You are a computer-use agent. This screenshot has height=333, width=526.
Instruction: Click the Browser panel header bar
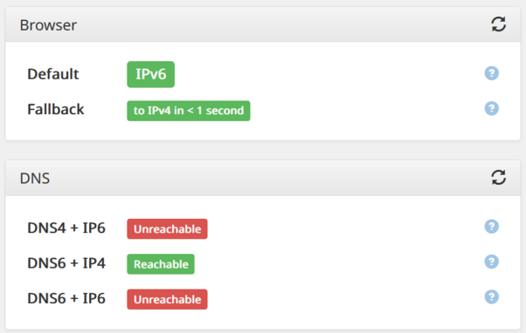click(263, 24)
